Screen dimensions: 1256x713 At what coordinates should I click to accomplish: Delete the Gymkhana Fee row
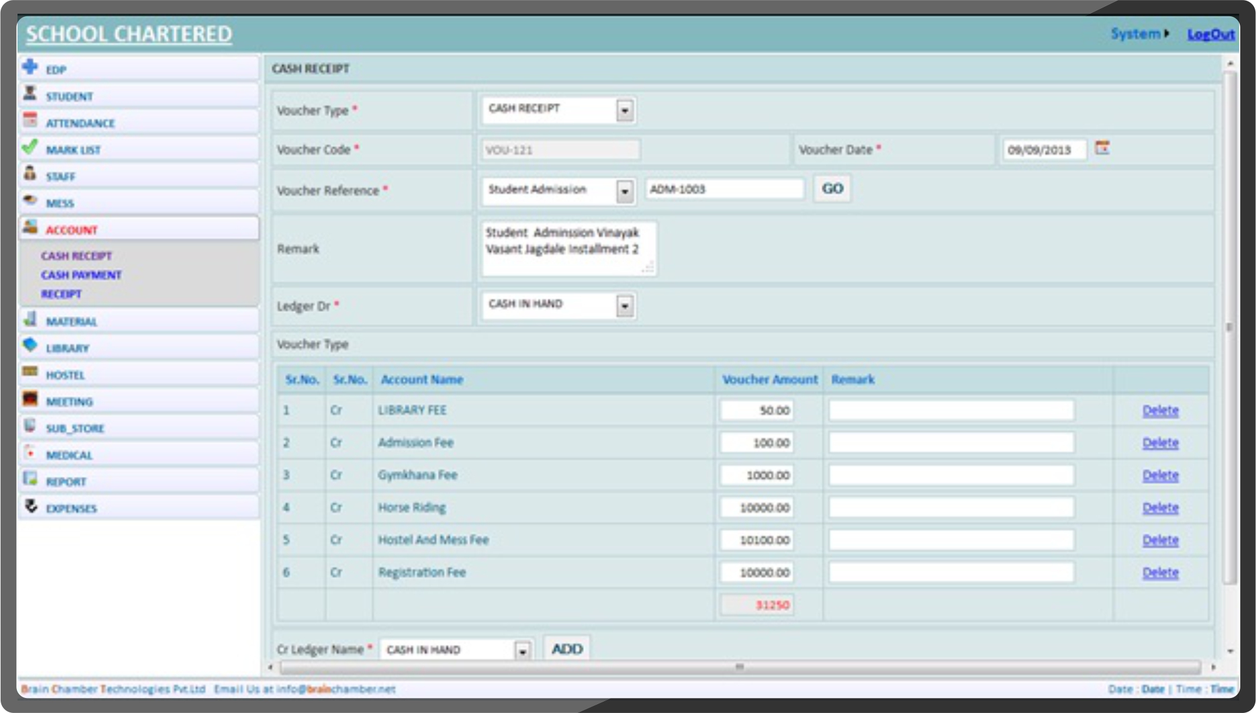pos(1160,476)
